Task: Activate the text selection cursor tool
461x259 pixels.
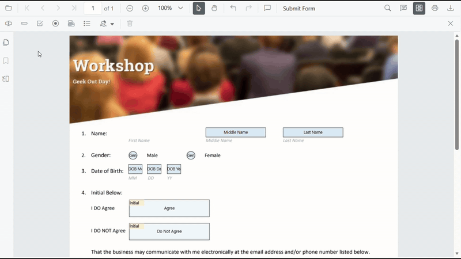Action: point(198,8)
